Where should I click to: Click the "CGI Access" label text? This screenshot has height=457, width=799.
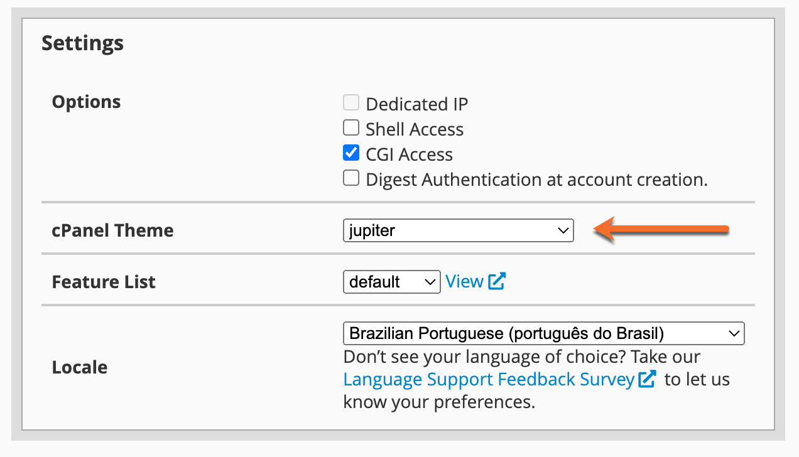point(409,154)
